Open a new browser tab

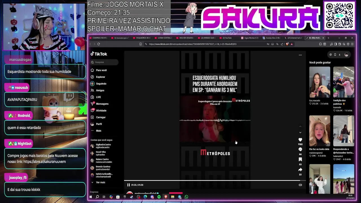pyautogui.click(x=328, y=38)
